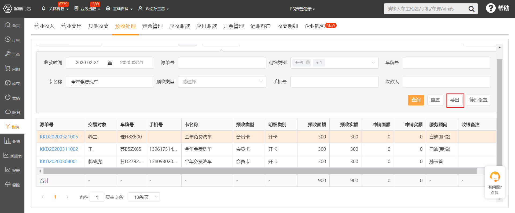This screenshot has width=515, height=213.
Task: Open order link KKD20200311002
Action: (x=59, y=149)
